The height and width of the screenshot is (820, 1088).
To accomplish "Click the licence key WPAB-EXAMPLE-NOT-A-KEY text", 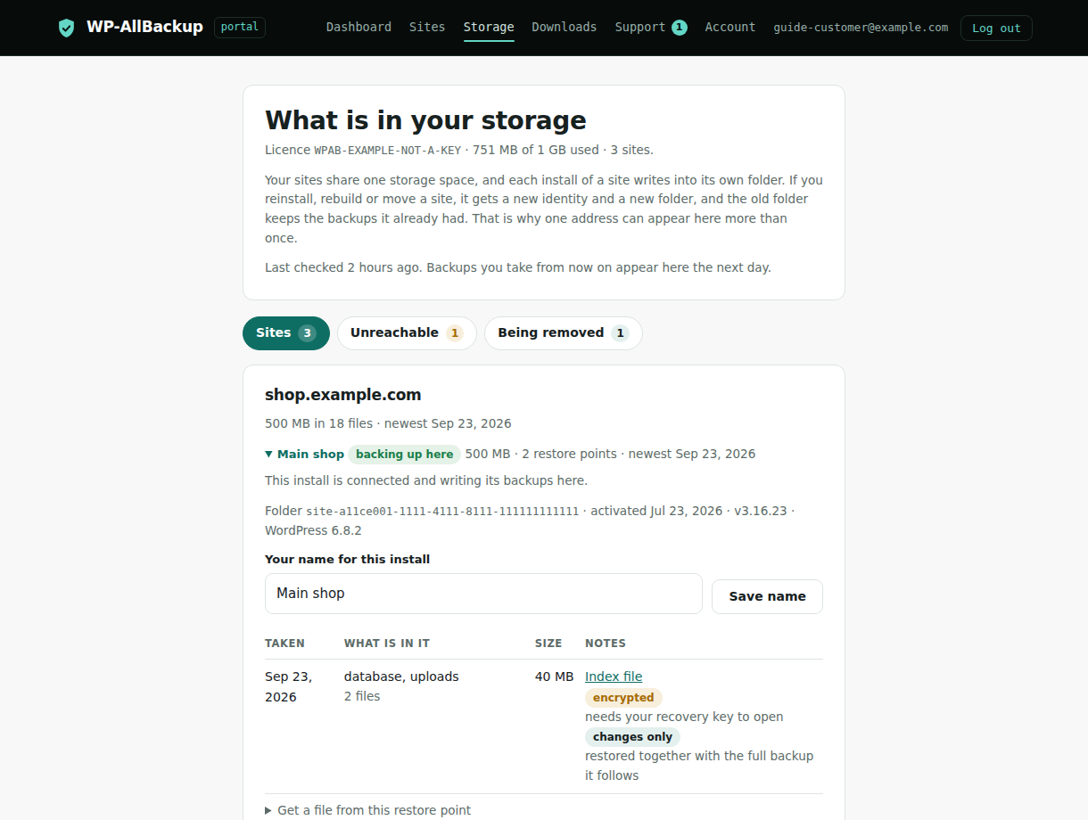I will tap(387, 151).
